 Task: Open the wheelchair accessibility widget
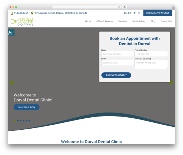click(x=11, y=33)
